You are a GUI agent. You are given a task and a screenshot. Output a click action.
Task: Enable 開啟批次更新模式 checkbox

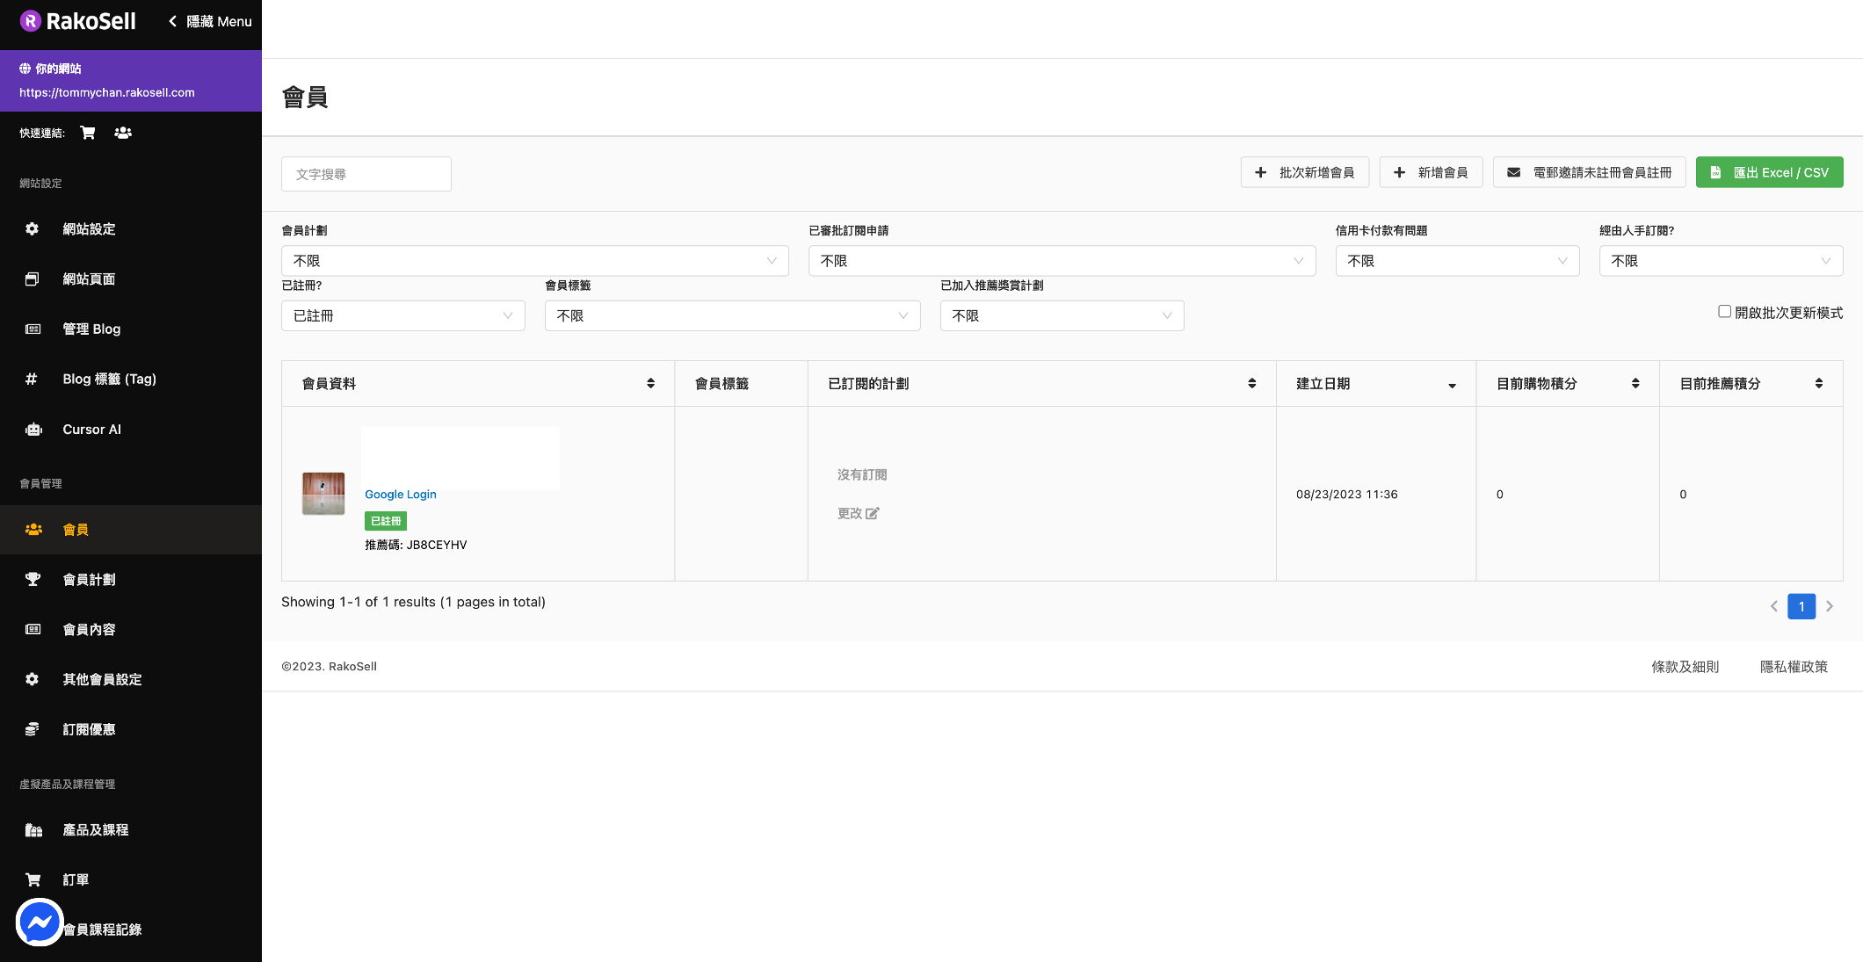pyautogui.click(x=1724, y=312)
